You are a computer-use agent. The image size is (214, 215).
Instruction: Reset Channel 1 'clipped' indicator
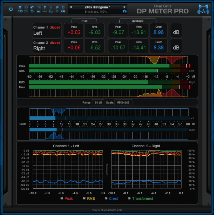coord(55,28)
